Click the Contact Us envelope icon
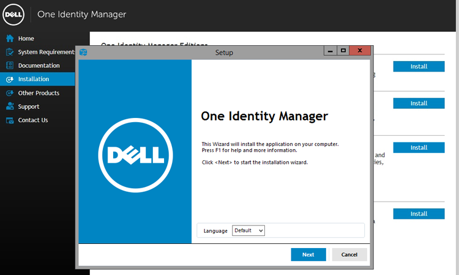The height and width of the screenshot is (275, 459). tap(10, 120)
